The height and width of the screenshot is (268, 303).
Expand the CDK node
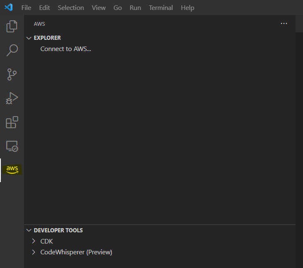[x=34, y=241]
